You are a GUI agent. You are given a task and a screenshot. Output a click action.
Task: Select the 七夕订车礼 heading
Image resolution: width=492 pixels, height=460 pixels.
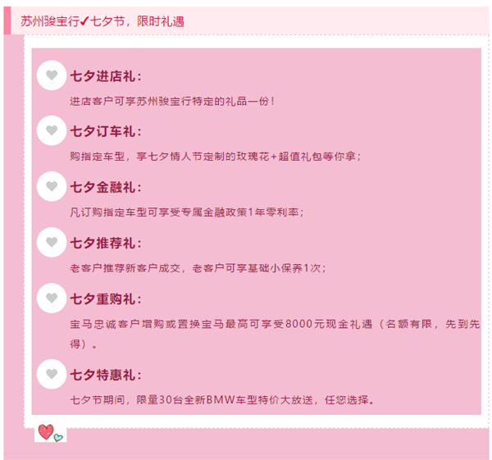pyautogui.click(x=106, y=131)
